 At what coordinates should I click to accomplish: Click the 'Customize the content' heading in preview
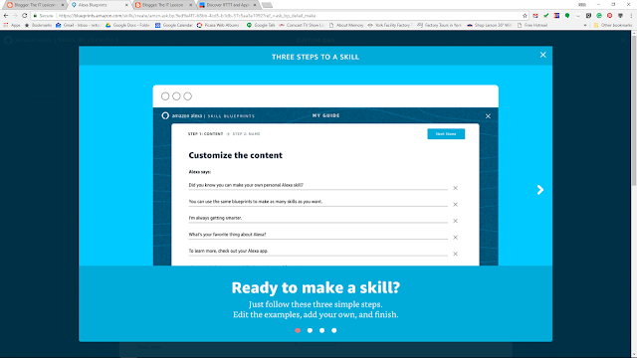(235, 155)
